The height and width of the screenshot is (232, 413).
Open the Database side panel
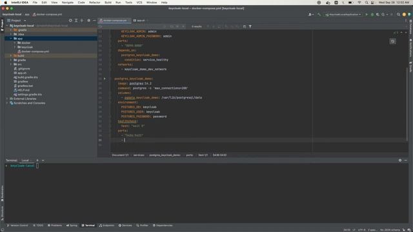[410, 26]
